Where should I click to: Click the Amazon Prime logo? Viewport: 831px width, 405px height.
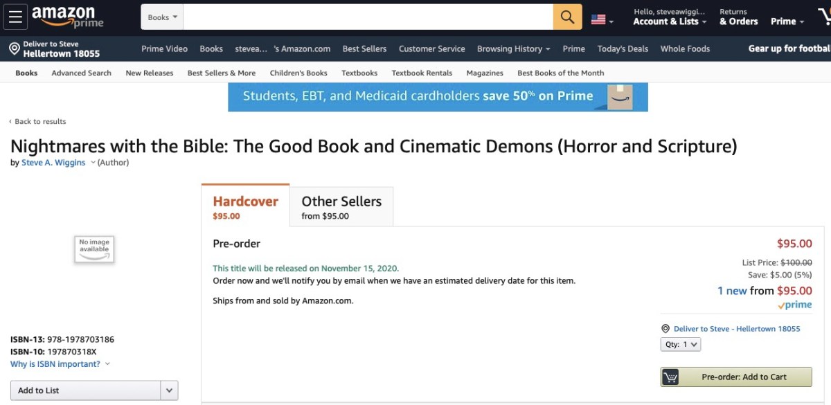[67, 17]
